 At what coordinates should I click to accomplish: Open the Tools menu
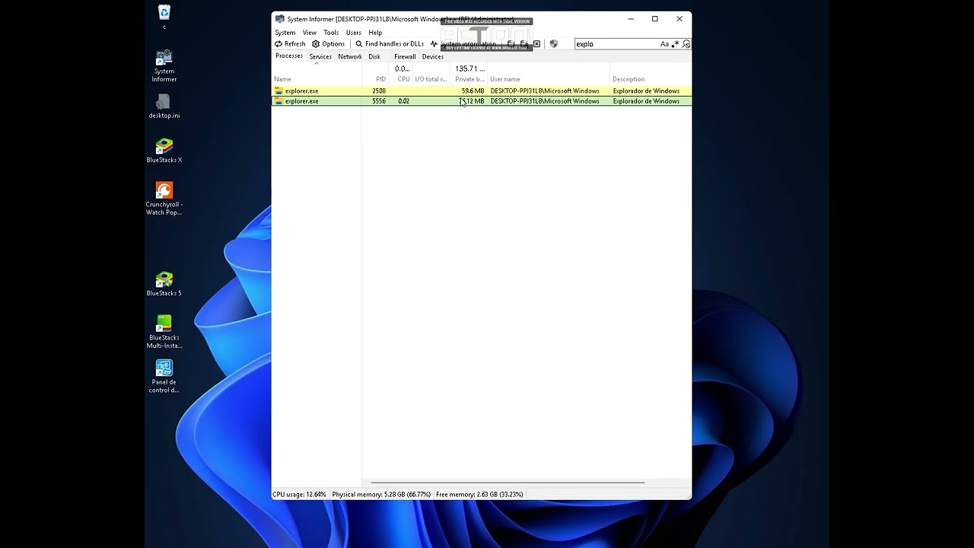click(331, 33)
